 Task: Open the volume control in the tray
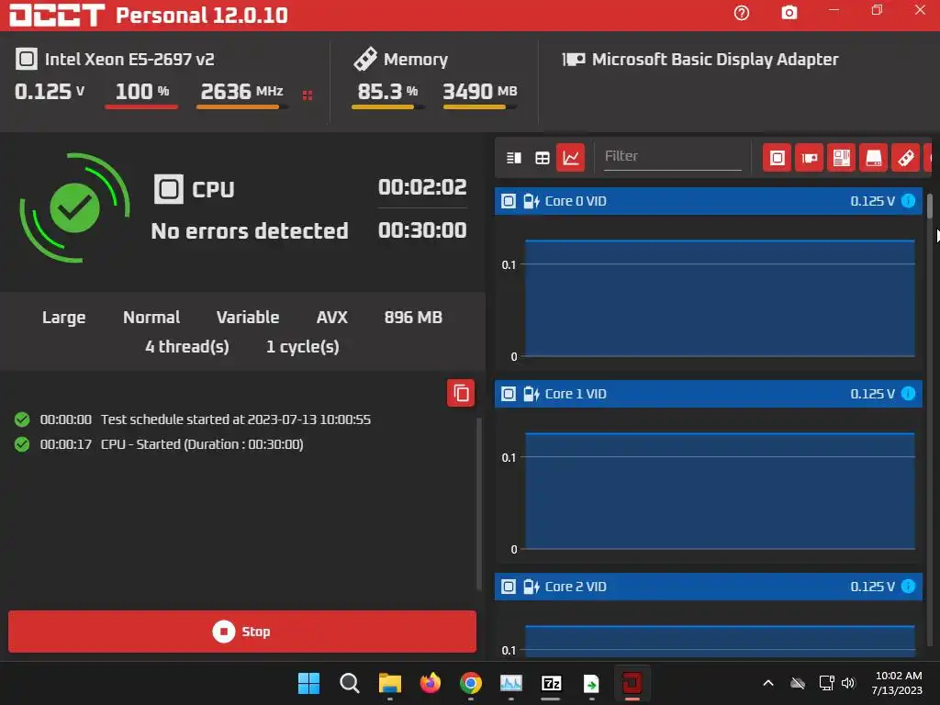(848, 683)
